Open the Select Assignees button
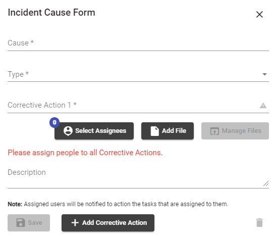Image resolution: width=273 pixels, height=236 pixels. tap(94, 131)
